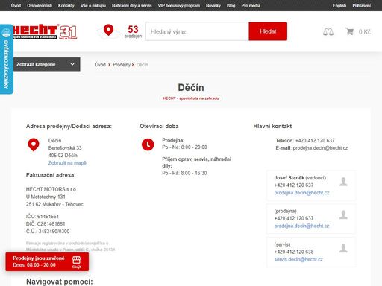This screenshot has height=286, width=382.
Task: Open the Pro média menu item
Action: pyautogui.click(x=251, y=5)
